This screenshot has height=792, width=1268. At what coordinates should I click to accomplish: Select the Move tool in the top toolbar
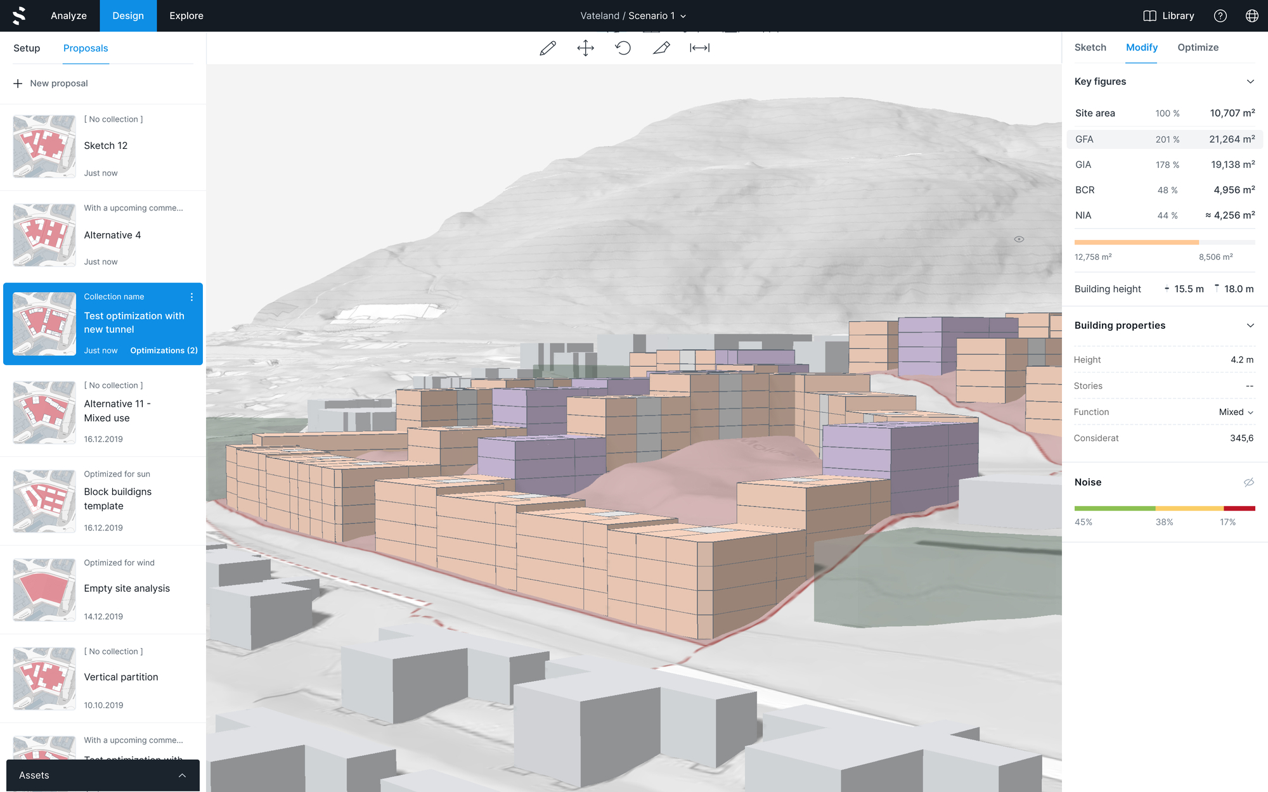585,48
